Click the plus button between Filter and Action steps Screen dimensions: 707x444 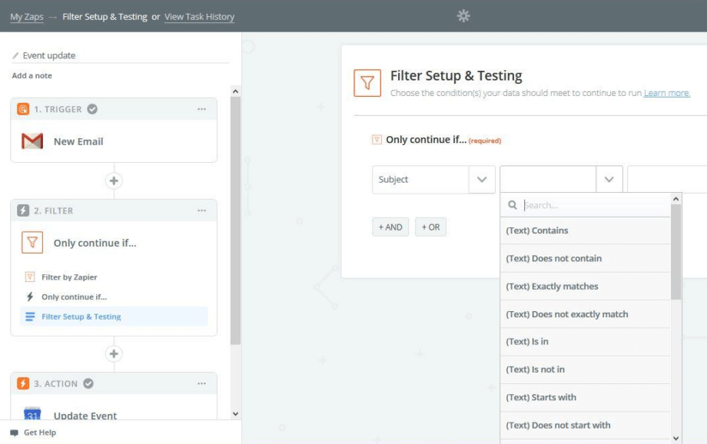coord(114,353)
